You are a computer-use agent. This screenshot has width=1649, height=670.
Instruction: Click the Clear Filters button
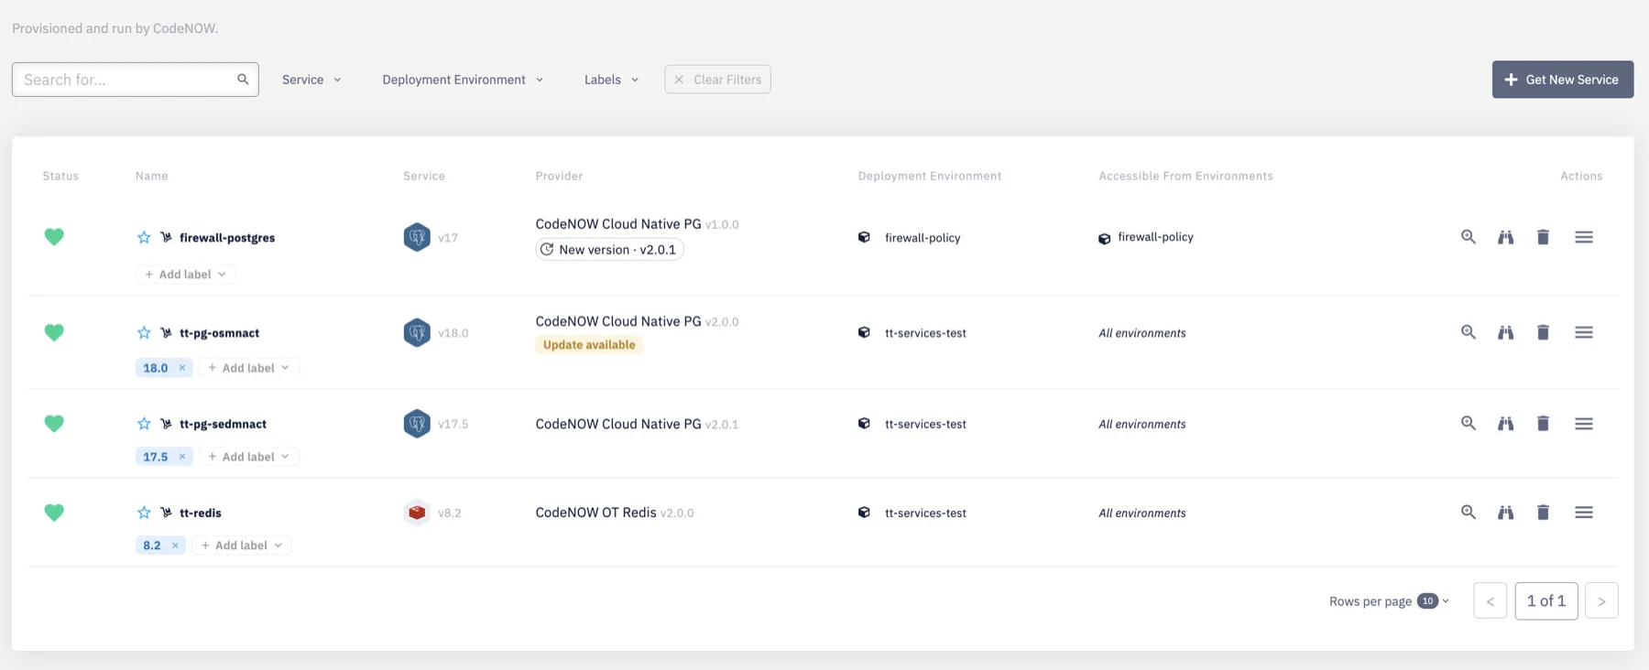click(717, 80)
